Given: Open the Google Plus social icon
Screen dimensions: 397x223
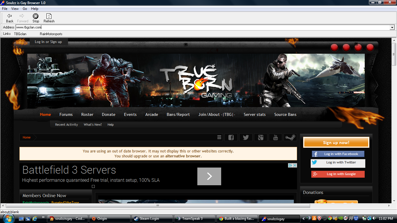Looking at the screenshot, I should (x=261, y=137).
